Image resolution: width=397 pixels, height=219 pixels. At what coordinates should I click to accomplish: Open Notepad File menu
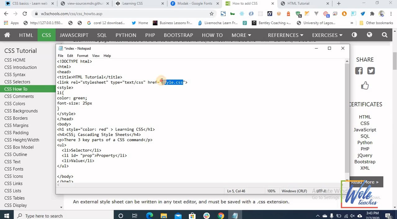[60, 56]
